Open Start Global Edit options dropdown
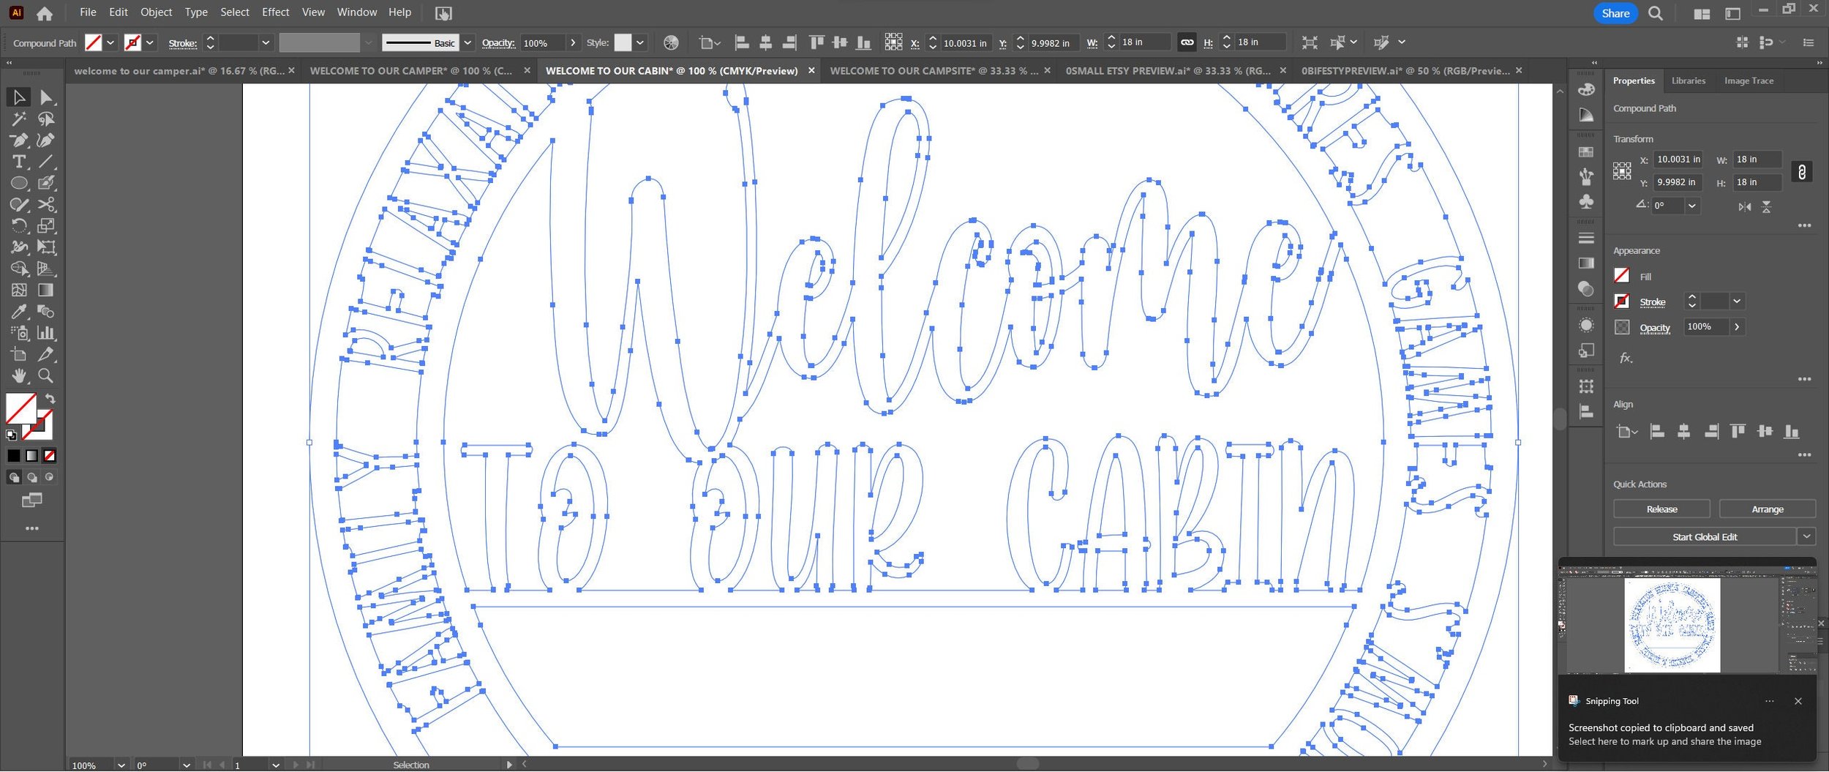Screen dimensions: 1829x772 tap(1807, 536)
